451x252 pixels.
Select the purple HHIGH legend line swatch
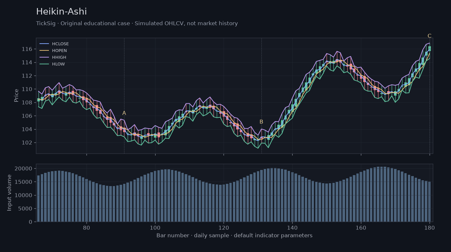(44, 58)
